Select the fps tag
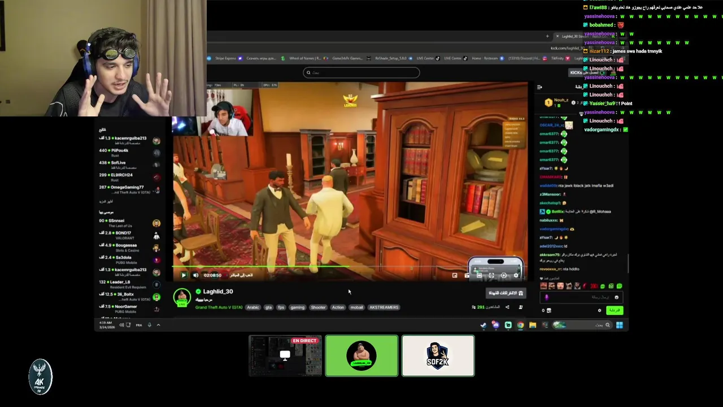Image resolution: width=723 pixels, height=407 pixels. point(281,308)
